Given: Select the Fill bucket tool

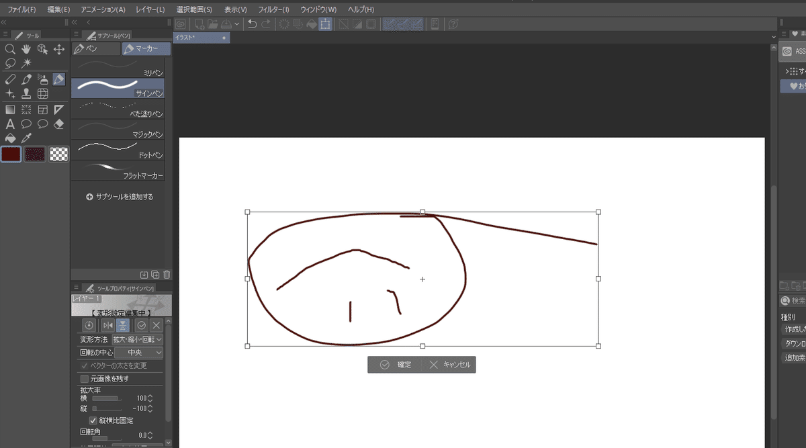Looking at the screenshot, I should coord(10,138).
